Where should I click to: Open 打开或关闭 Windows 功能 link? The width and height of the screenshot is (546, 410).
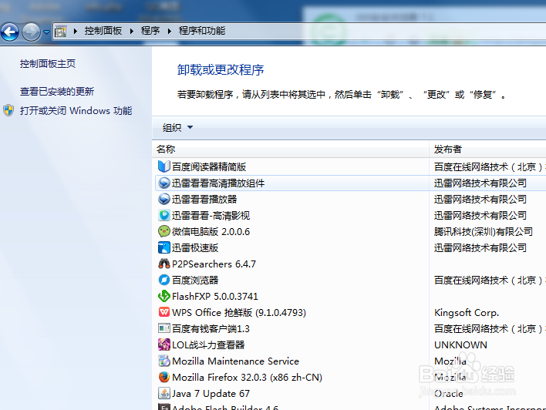[x=76, y=111]
